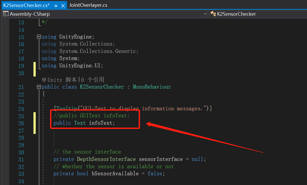Switch to the JointOverlayer.cs tab
The width and height of the screenshot is (307, 185).
point(88,5)
